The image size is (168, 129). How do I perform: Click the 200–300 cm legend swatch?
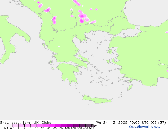pos(76,126)
